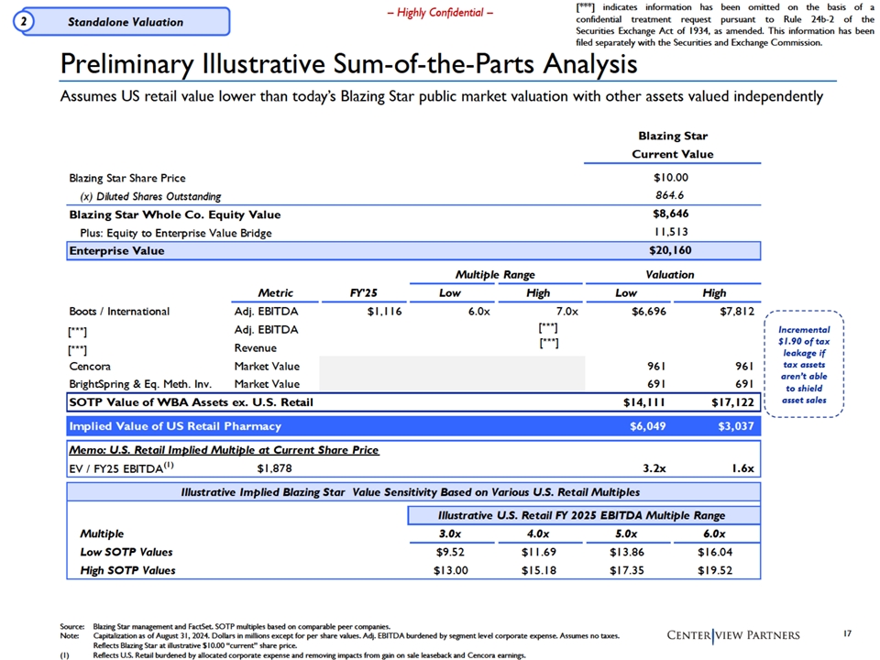Click the Boots high multiple 7.0x
Screen dimensions: 880x660
(x=566, y=311)
